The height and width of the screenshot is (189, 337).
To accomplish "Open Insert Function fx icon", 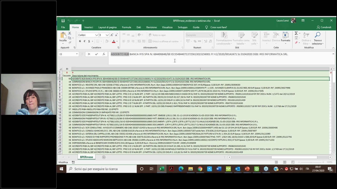I will tap(104, 54).
